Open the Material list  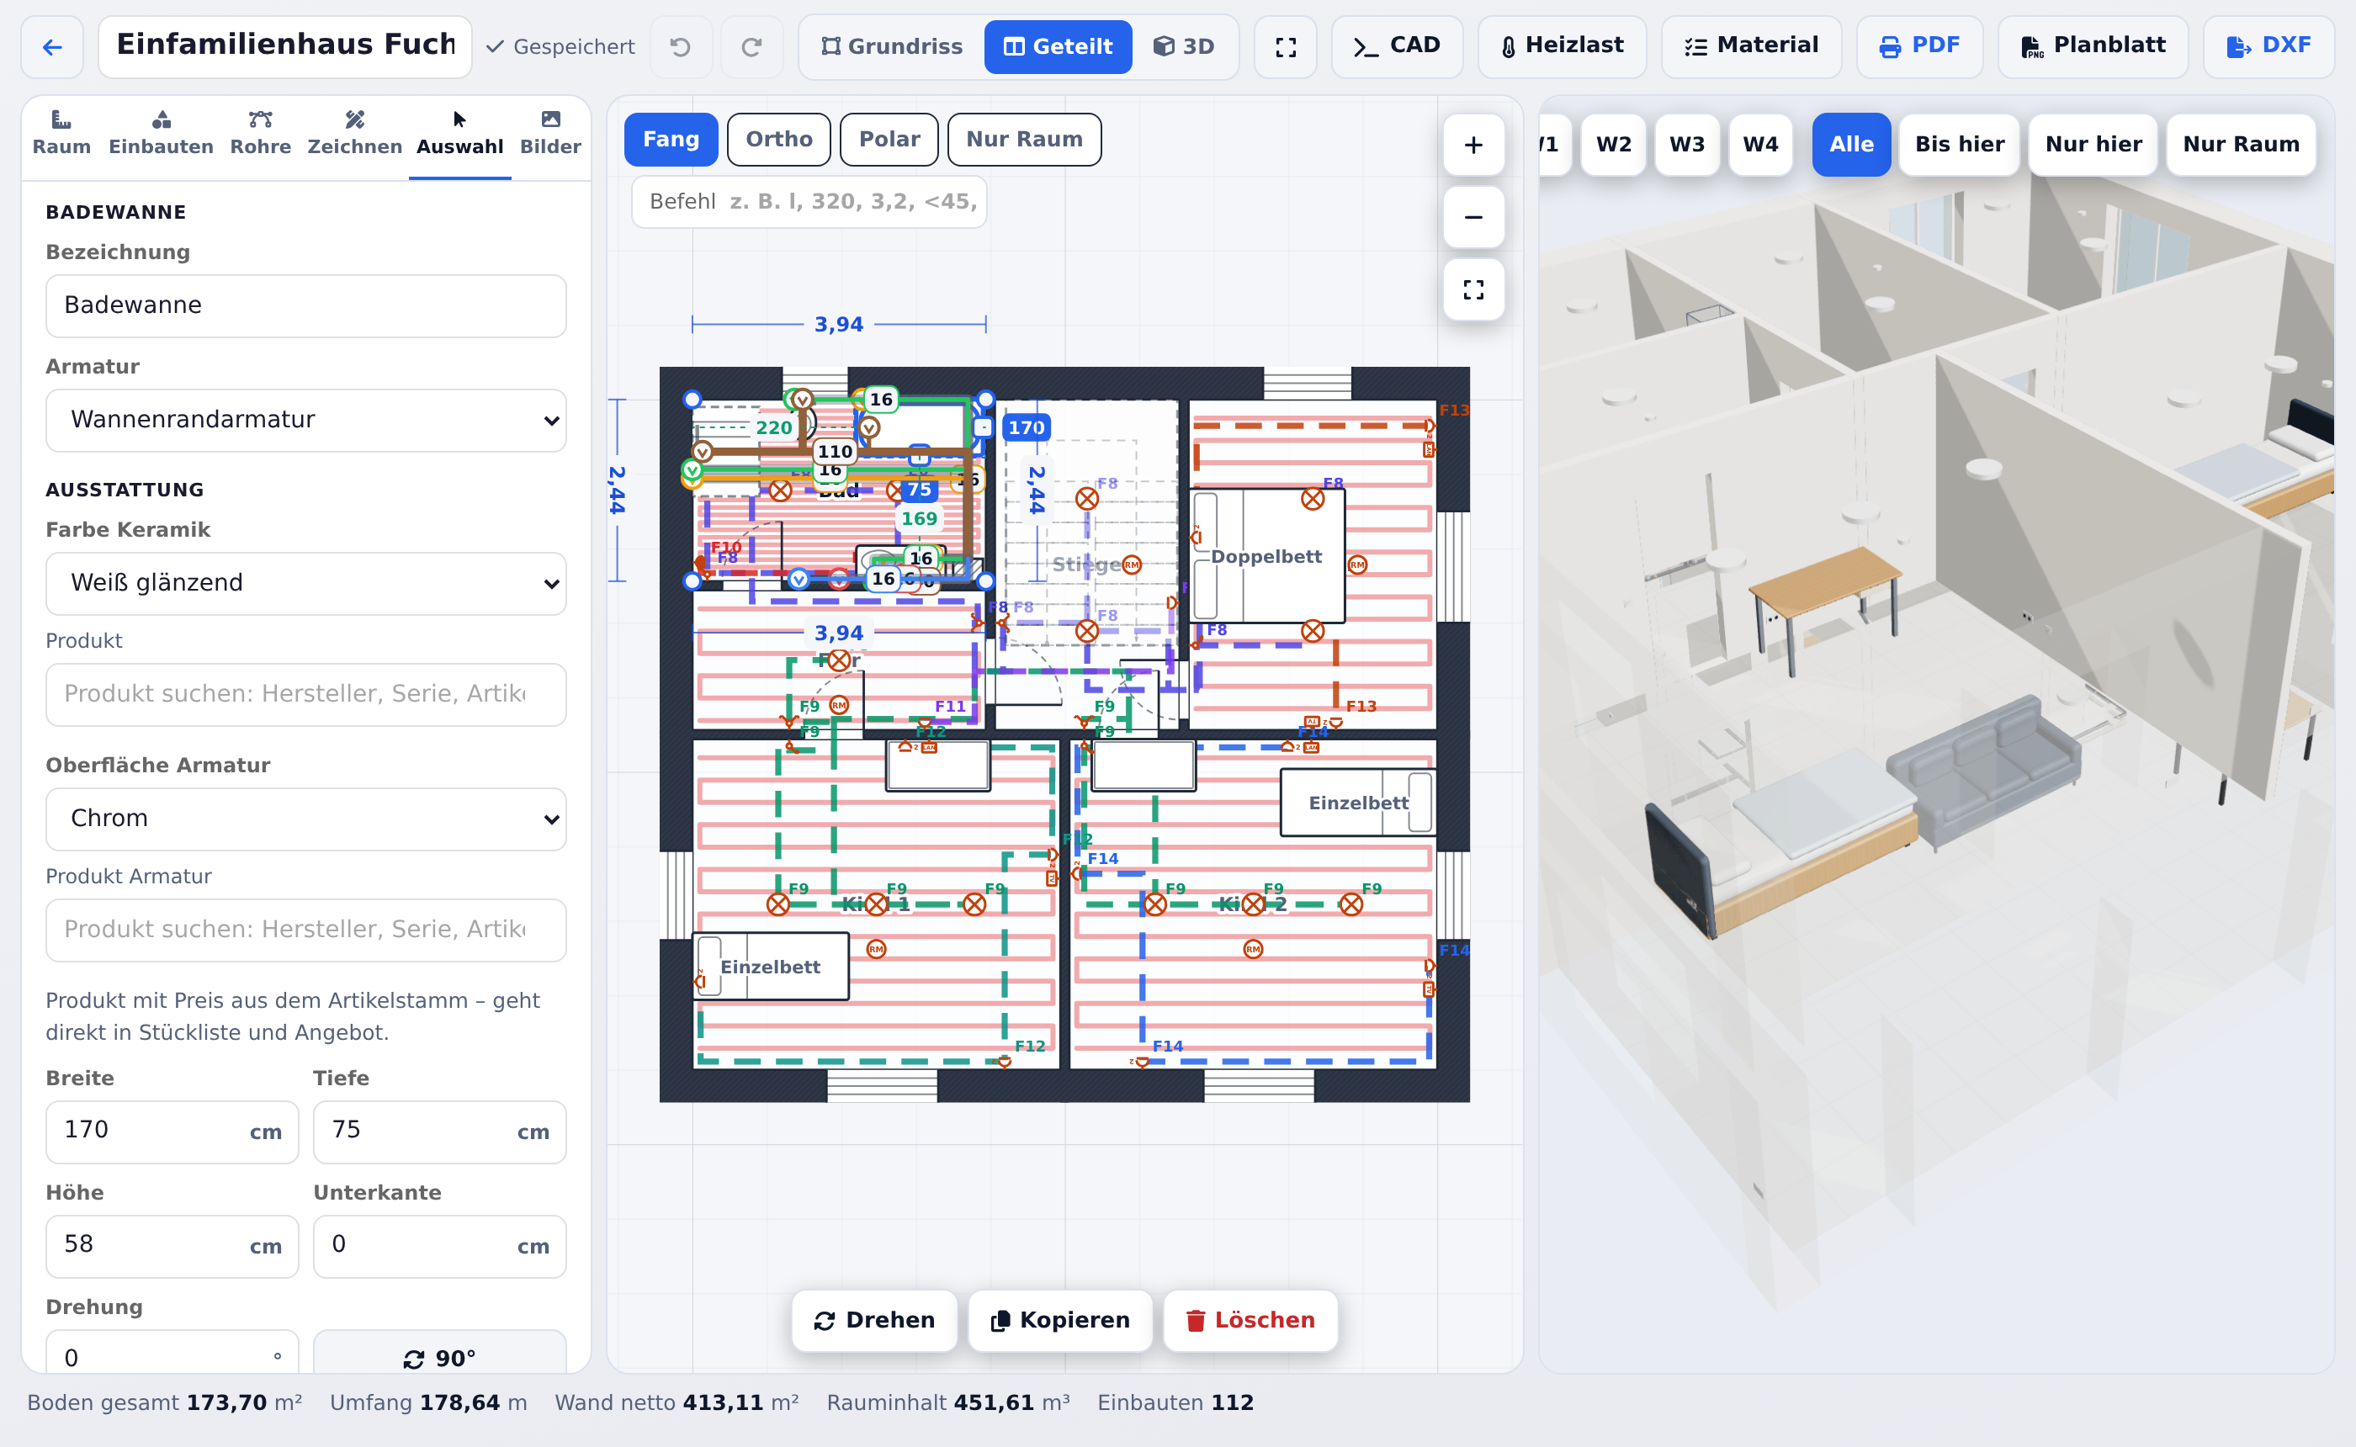point(1751,46)
